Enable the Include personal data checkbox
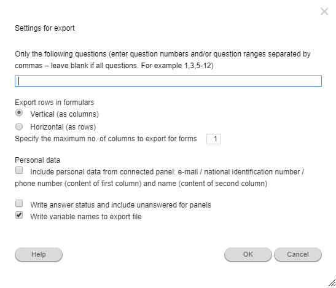The image size is (336, 288). (19, 171)
